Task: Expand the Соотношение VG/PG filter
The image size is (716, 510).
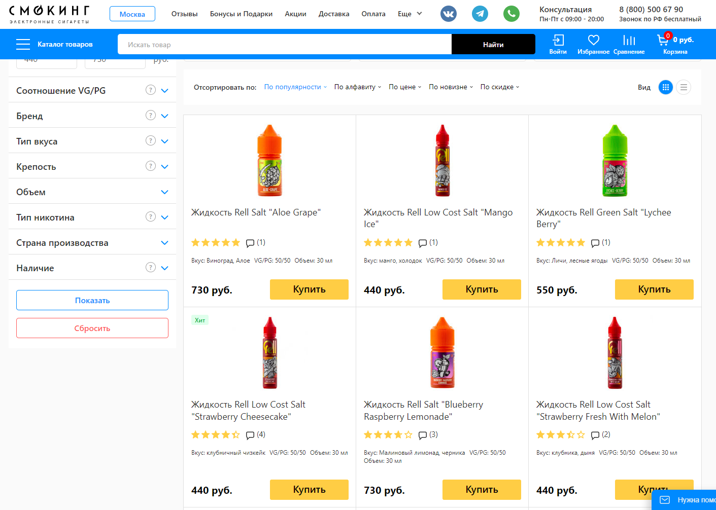Action: click(x=164, y=91)
